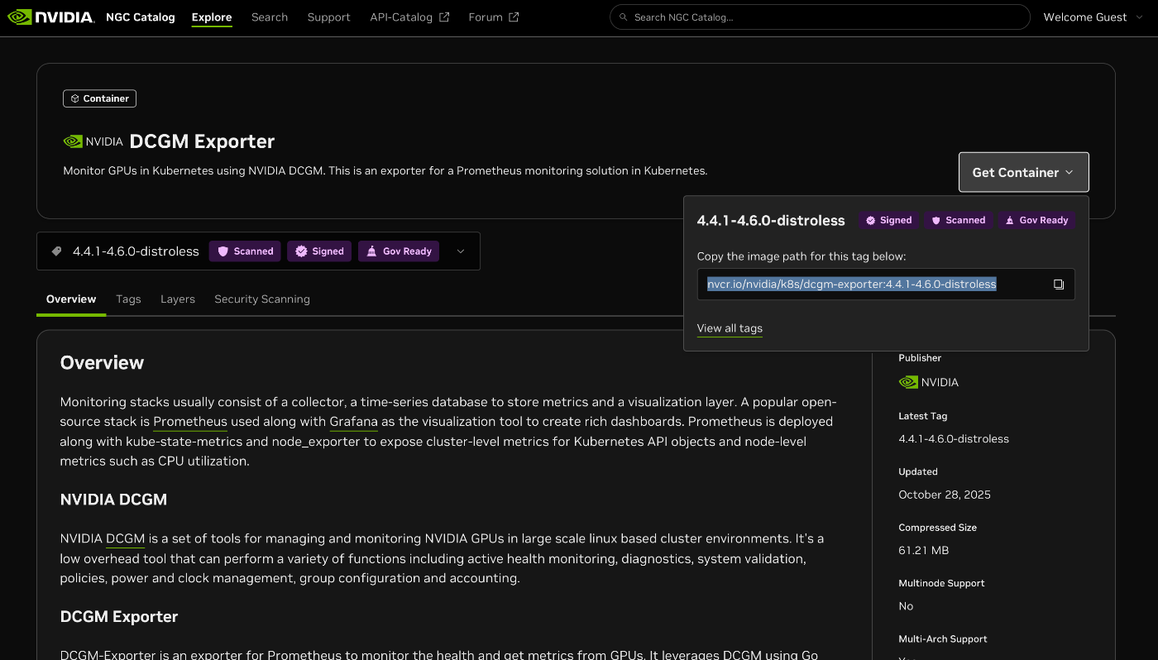
Task: Expand the tag selector chevron
Action: (x=460, y=251)
